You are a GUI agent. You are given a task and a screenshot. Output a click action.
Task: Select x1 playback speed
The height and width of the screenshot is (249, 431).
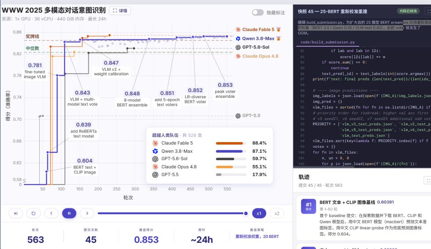(x=259, y=213)
